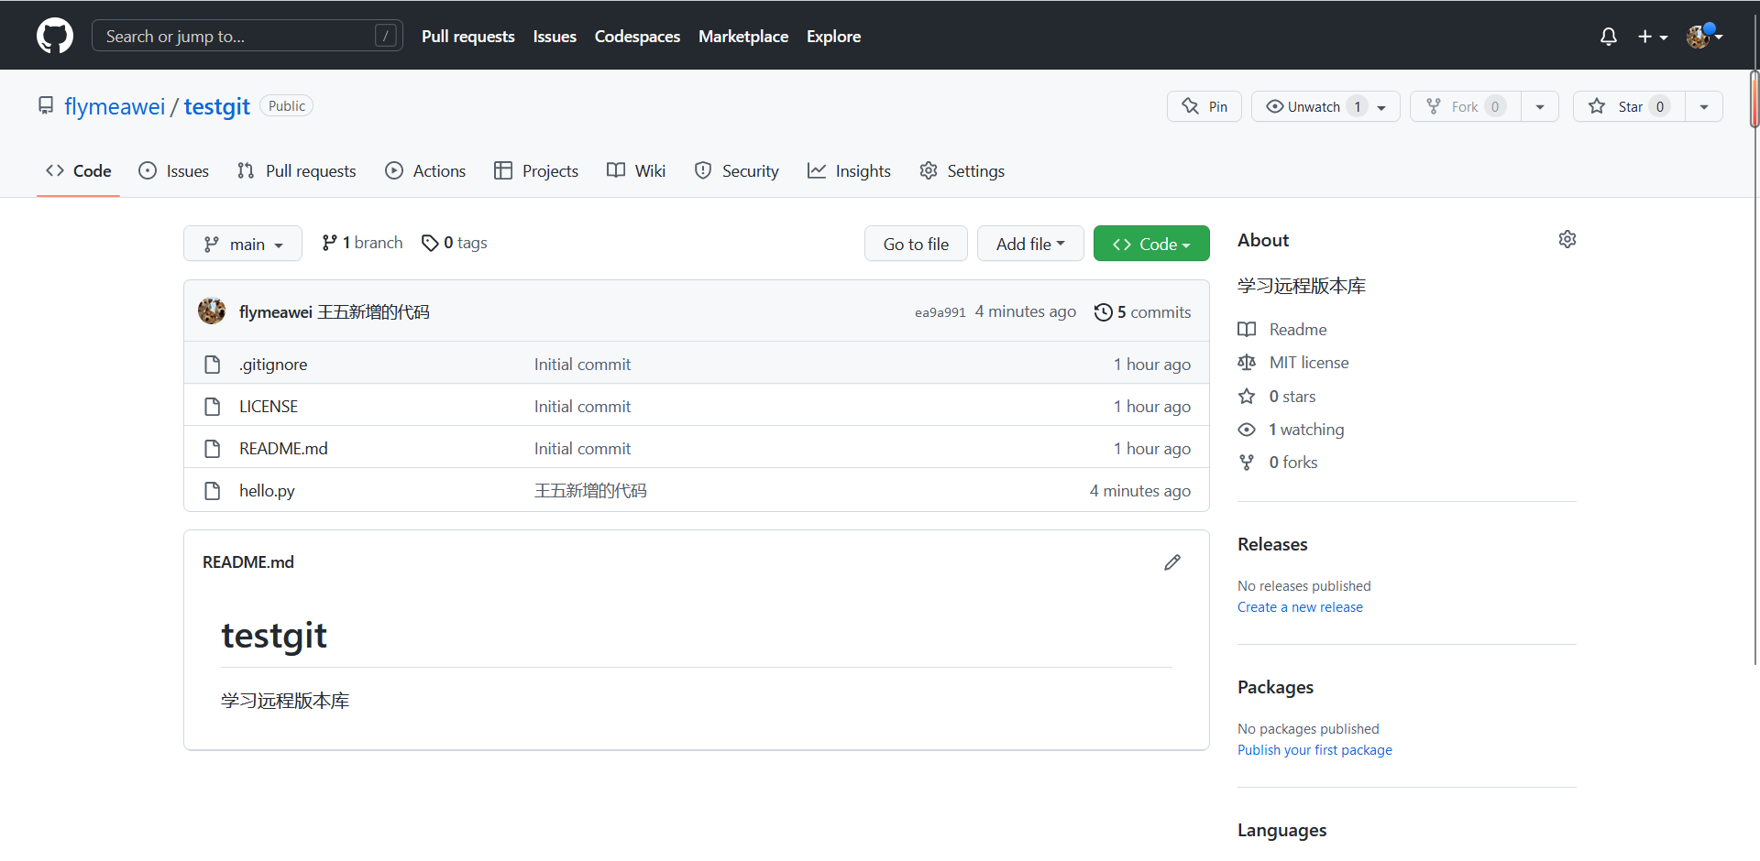This screenshot has height=861, width=1760.
Task: Switch to the repository Settings tab
Action: (x=962, y=170)
